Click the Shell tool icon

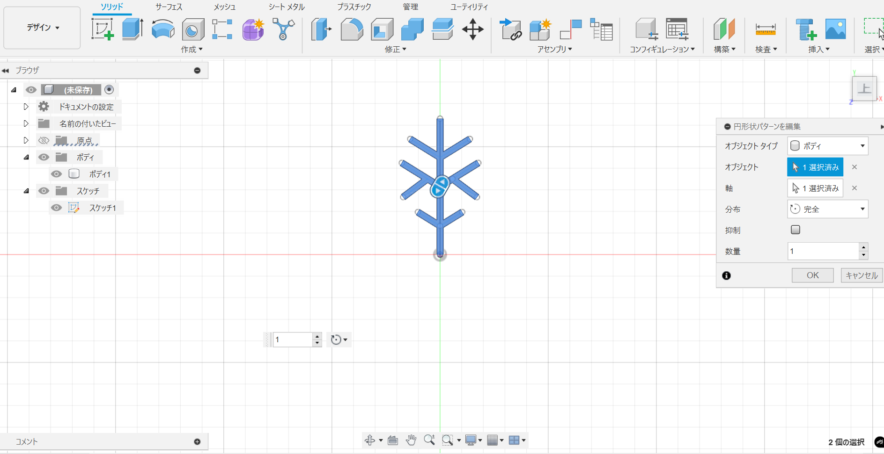point(382,29)
